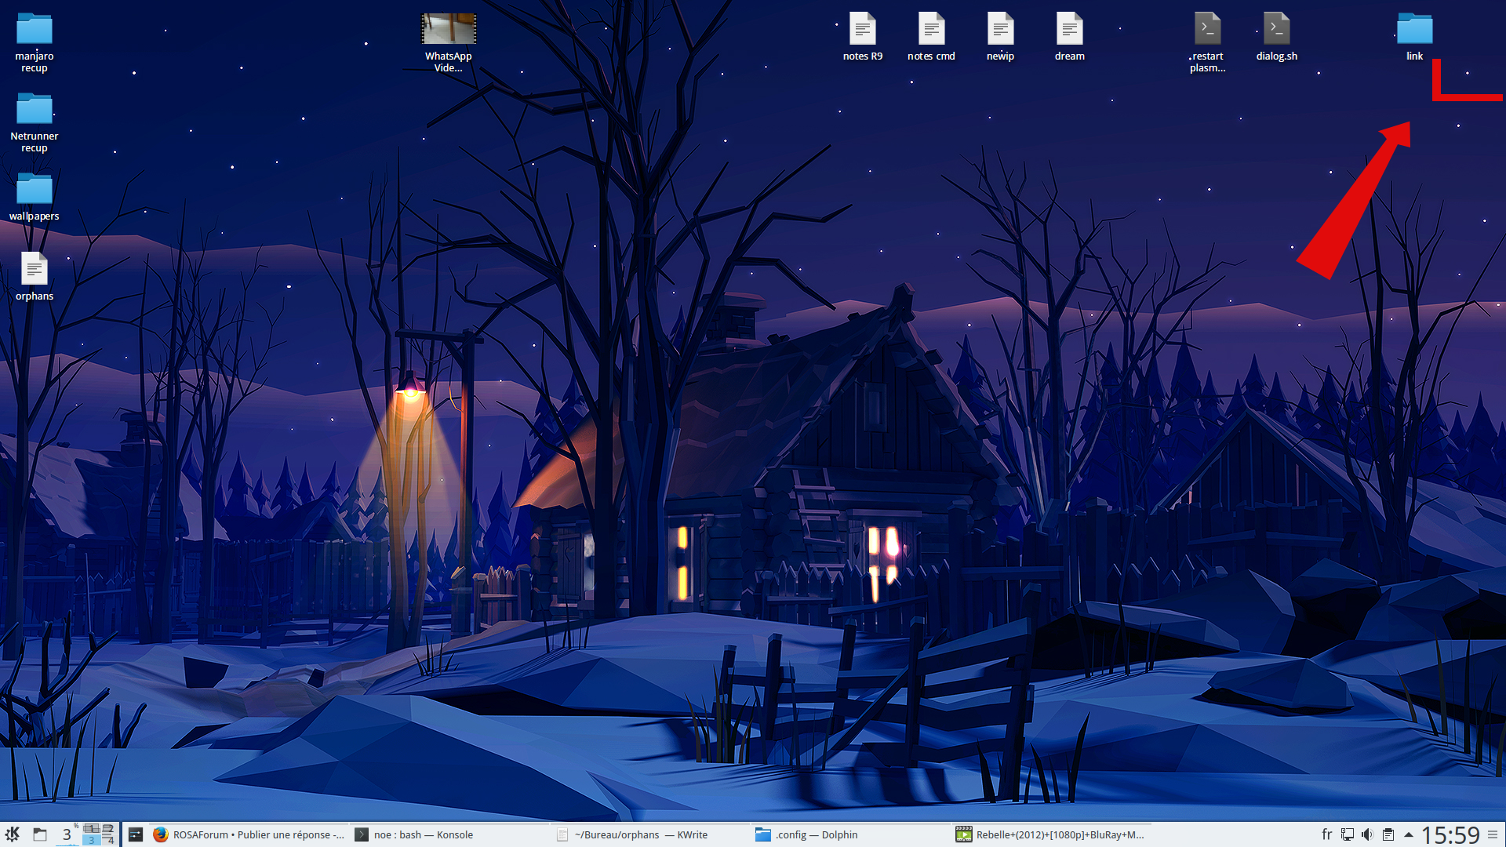Click the file manager icon in the panel

click(40, 834)
